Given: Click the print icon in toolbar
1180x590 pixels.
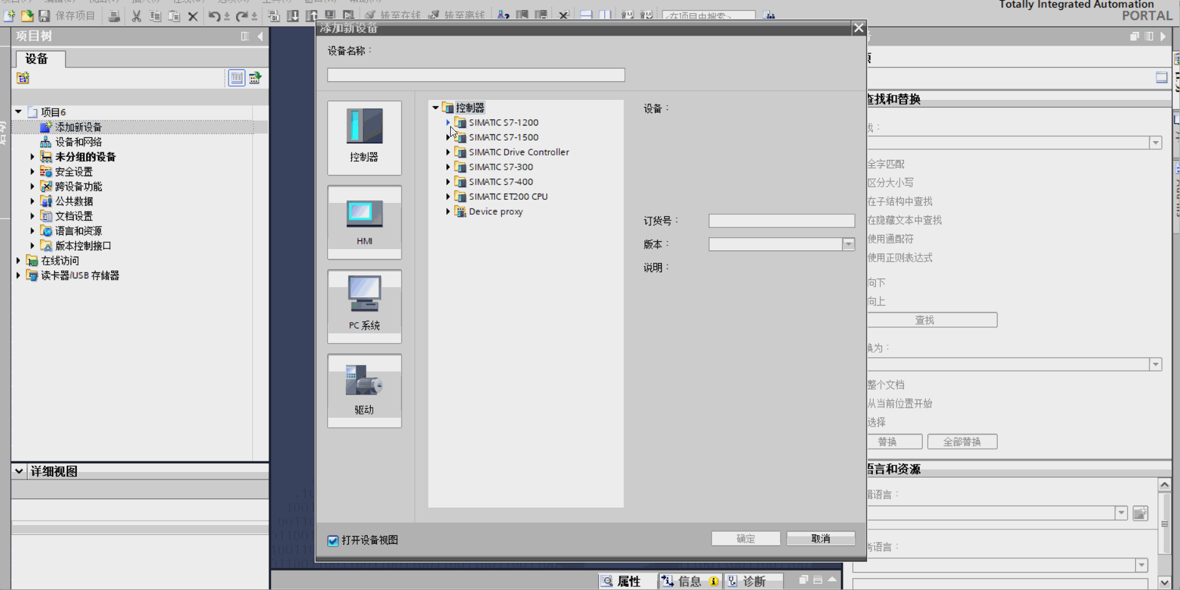Looking at the screenshot, I should 114,16.
